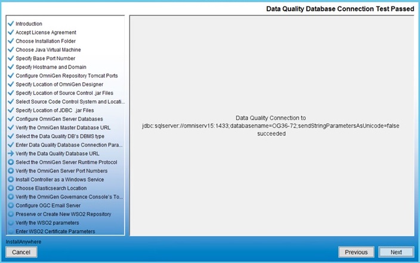Viewport: 420px width, 263px height.
Task: Select Specify Location of Source Control .jar Files
Action: click(64, 93)
